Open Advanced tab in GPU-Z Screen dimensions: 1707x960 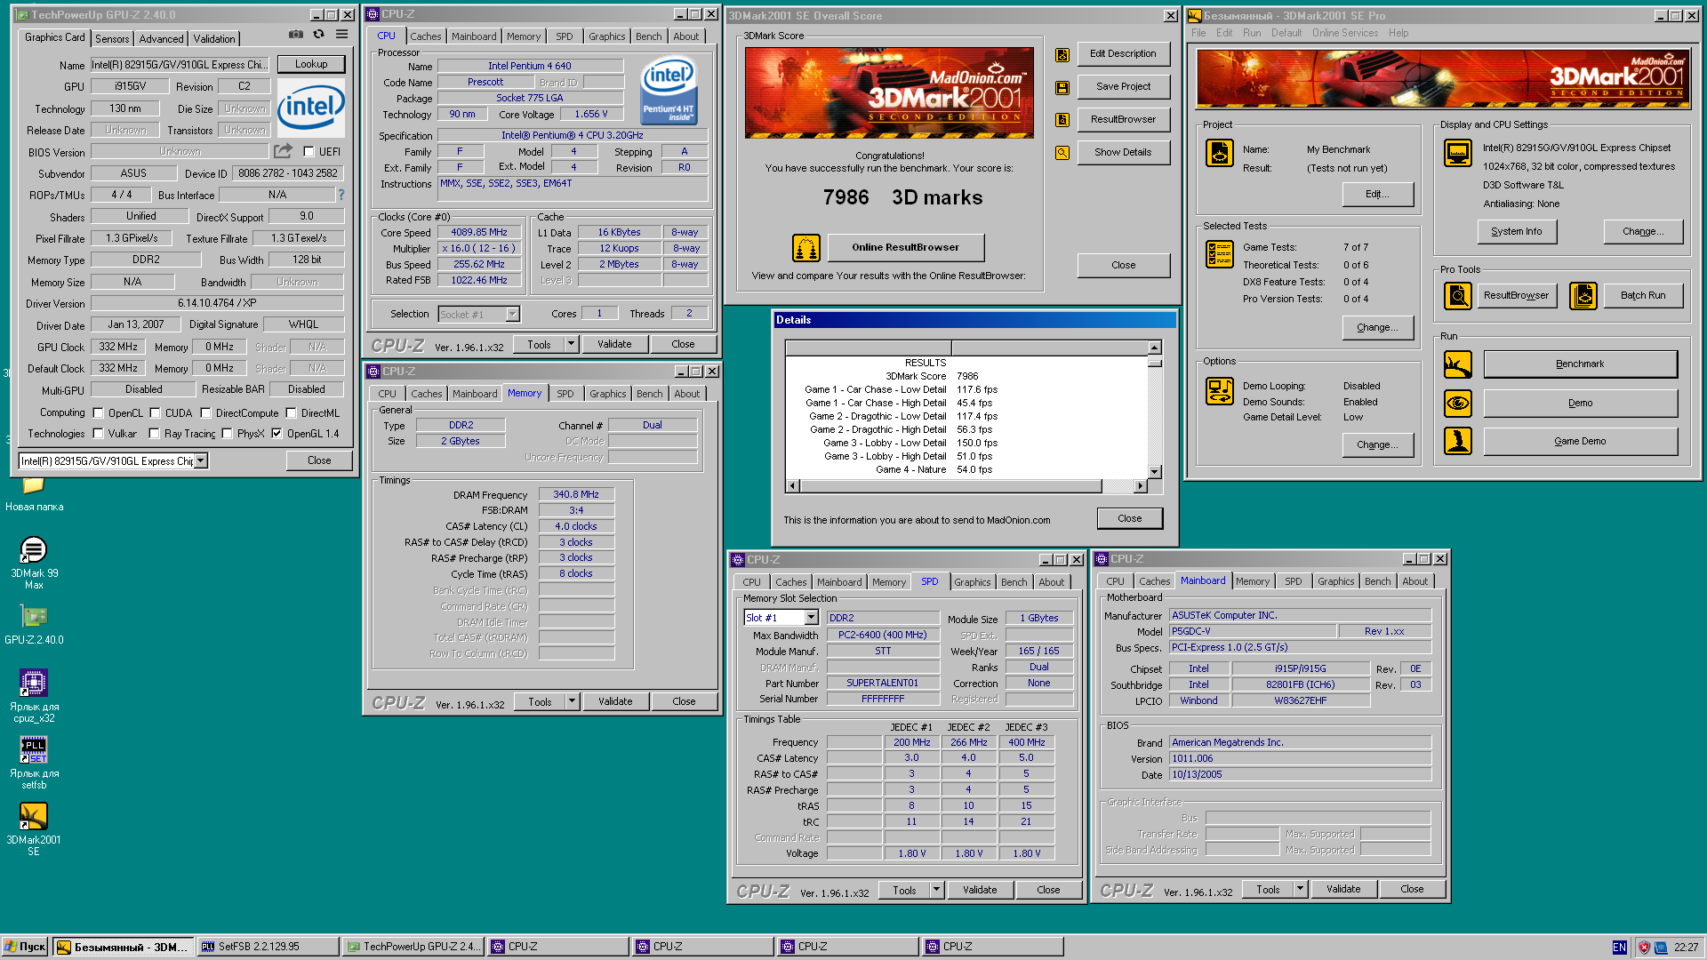tap(161, 38)
